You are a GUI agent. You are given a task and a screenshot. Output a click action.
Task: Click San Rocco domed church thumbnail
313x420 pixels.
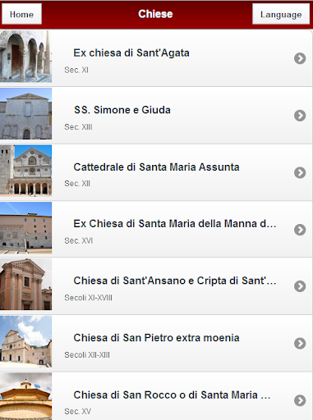(25, 396)
